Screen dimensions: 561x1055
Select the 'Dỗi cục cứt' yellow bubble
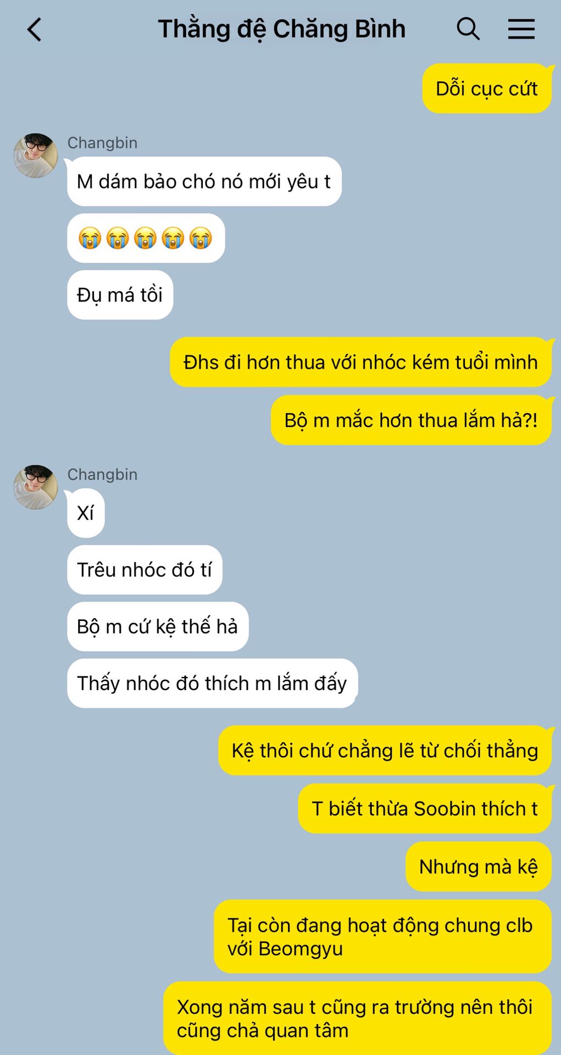pos(487,88)
